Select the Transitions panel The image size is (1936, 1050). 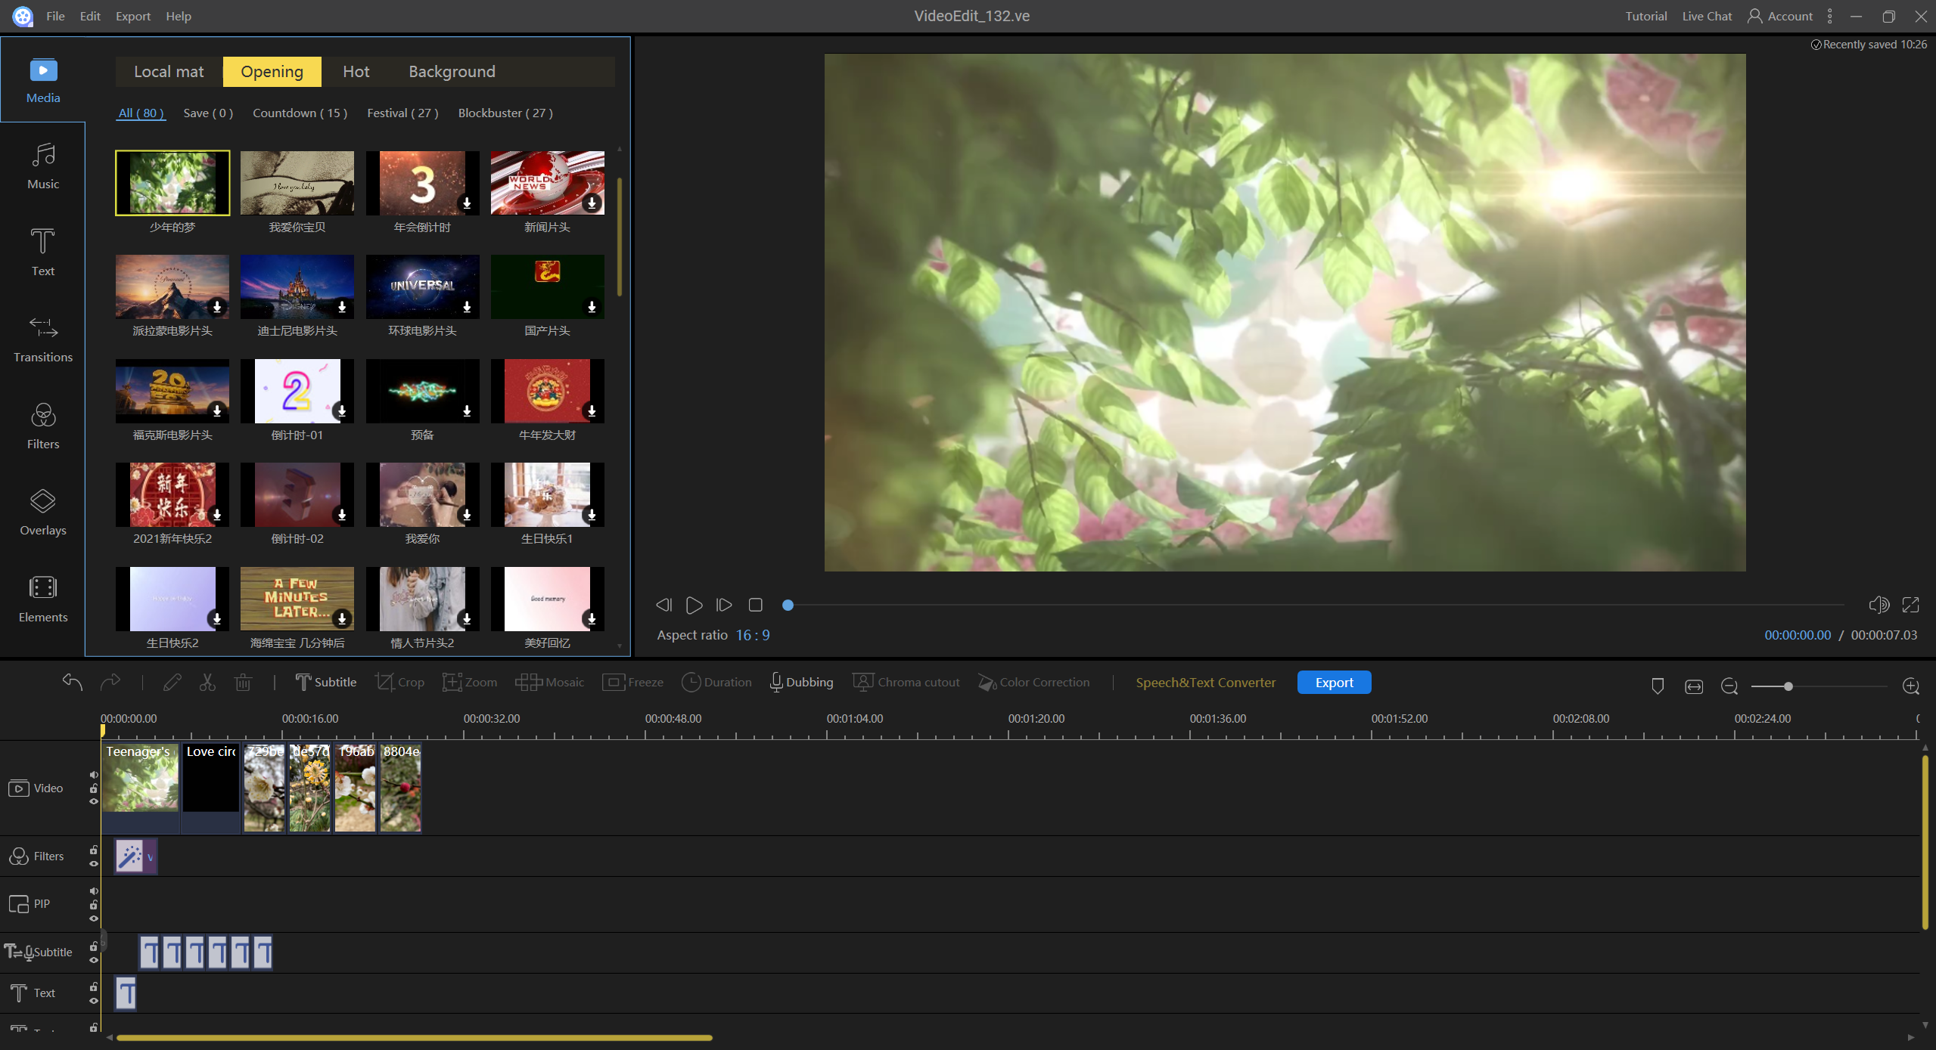(42, 339)
